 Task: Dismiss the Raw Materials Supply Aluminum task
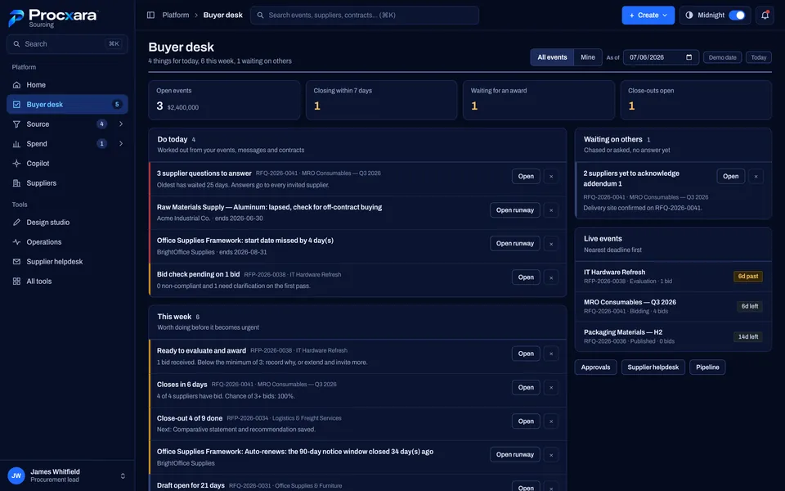tap(551, 210)
